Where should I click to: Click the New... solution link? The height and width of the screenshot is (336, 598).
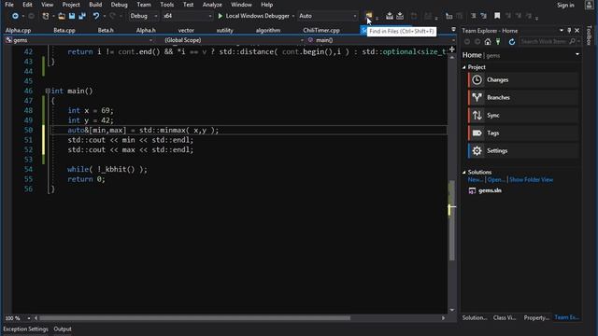476,180
